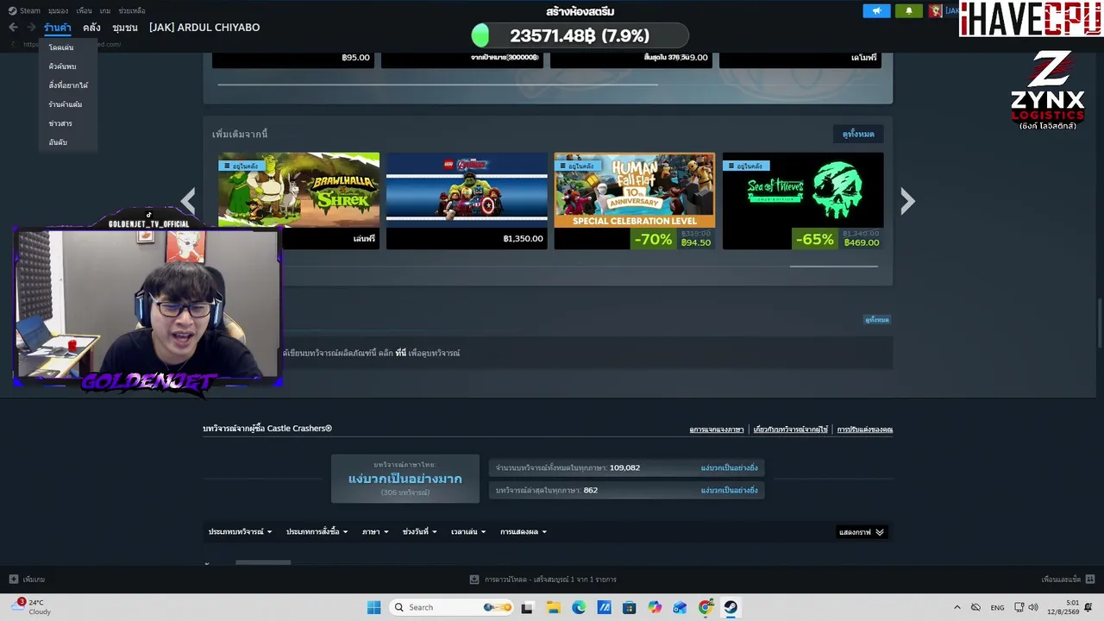Open the Windows Start menu
Screen dimensions: 1104x621
[x=373, y=607]
